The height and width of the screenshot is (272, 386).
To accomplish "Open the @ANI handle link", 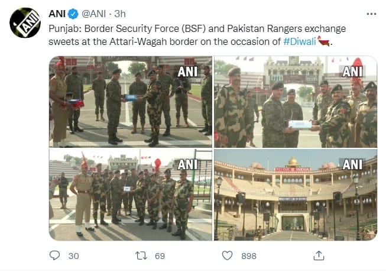I will (93, 14).
